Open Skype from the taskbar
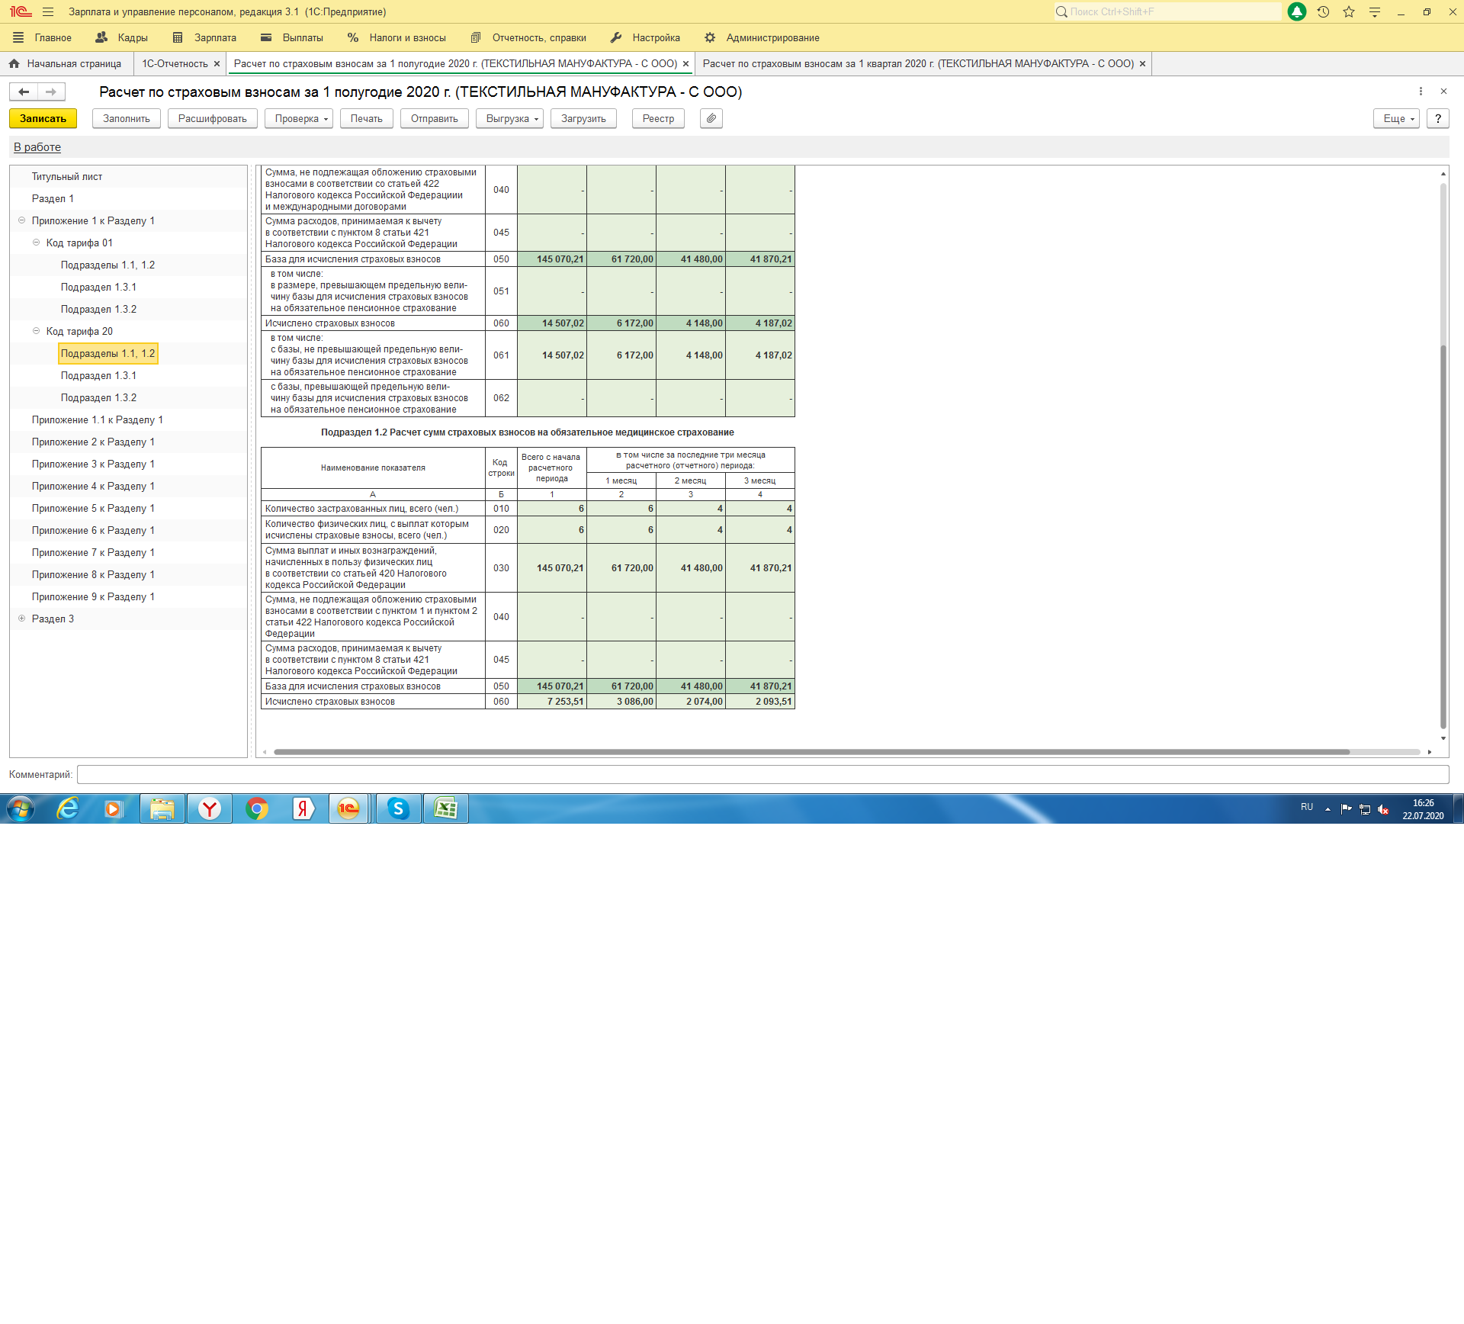This screenshot has width=1464, height=1324. coord(398,808)
